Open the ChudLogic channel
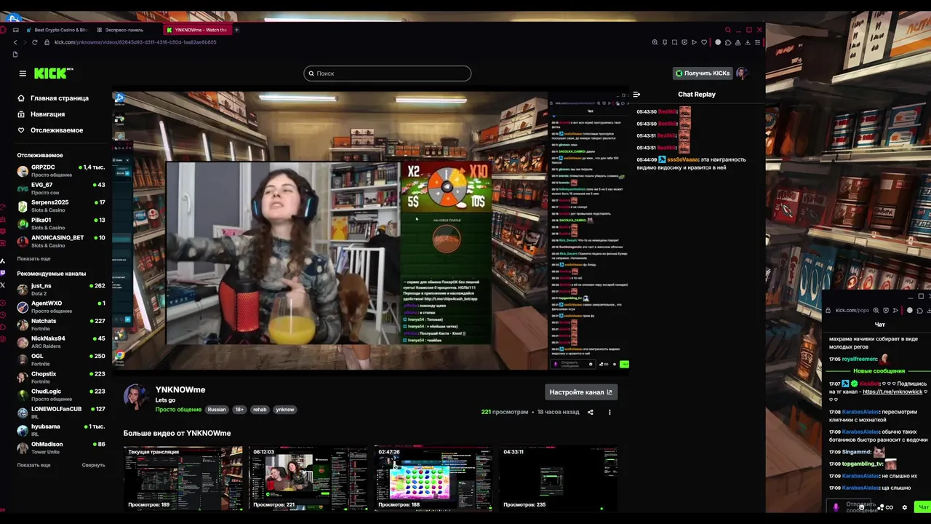Viewport: 931px width, 524px height. (62, 394)
